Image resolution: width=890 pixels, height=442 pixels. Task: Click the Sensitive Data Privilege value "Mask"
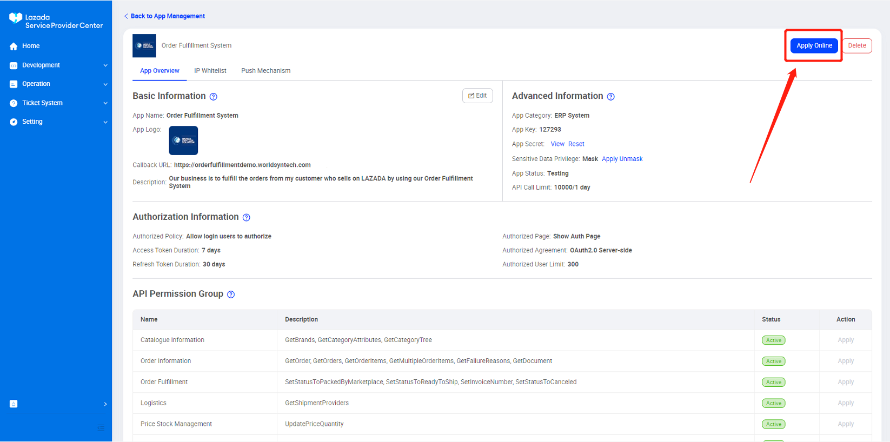[590, 159]
